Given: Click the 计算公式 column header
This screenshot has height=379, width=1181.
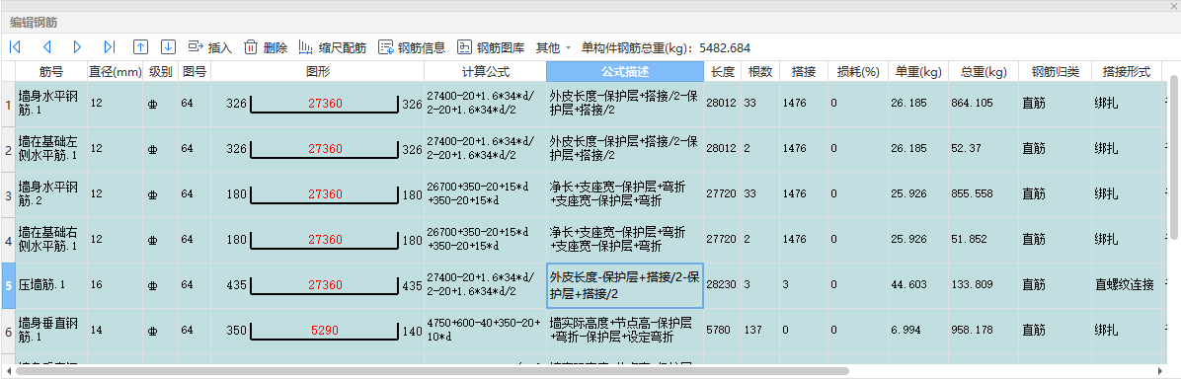Looking at the screenshot, I should 485,72.
